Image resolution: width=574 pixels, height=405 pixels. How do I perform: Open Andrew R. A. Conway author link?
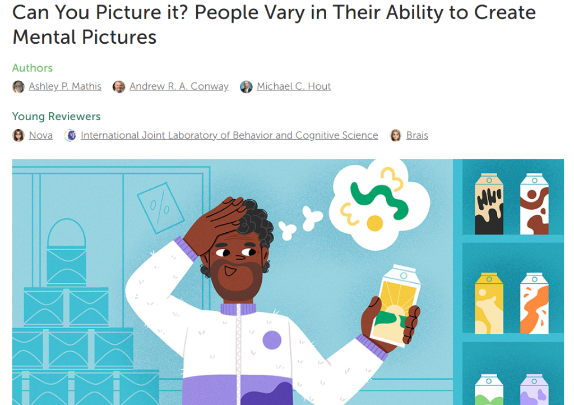pos(179,86)
